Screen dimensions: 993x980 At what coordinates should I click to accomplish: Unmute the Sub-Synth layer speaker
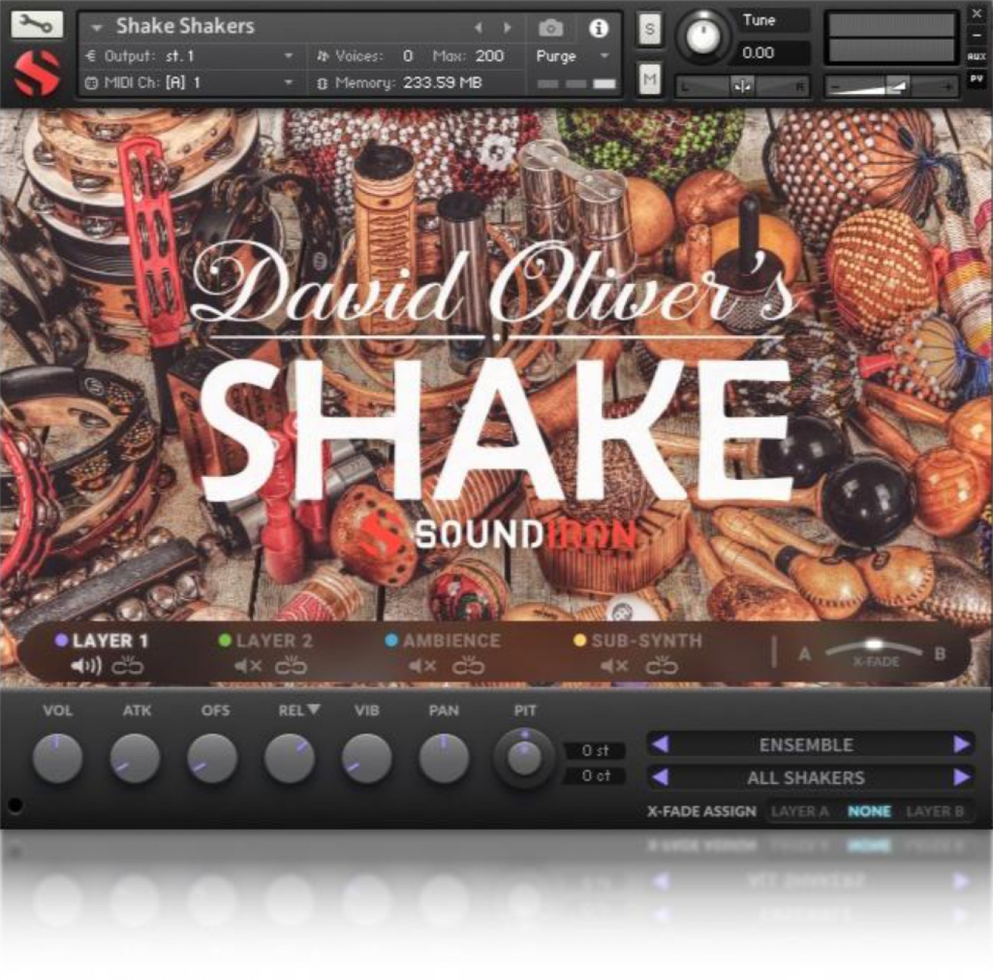pos(613,667)
